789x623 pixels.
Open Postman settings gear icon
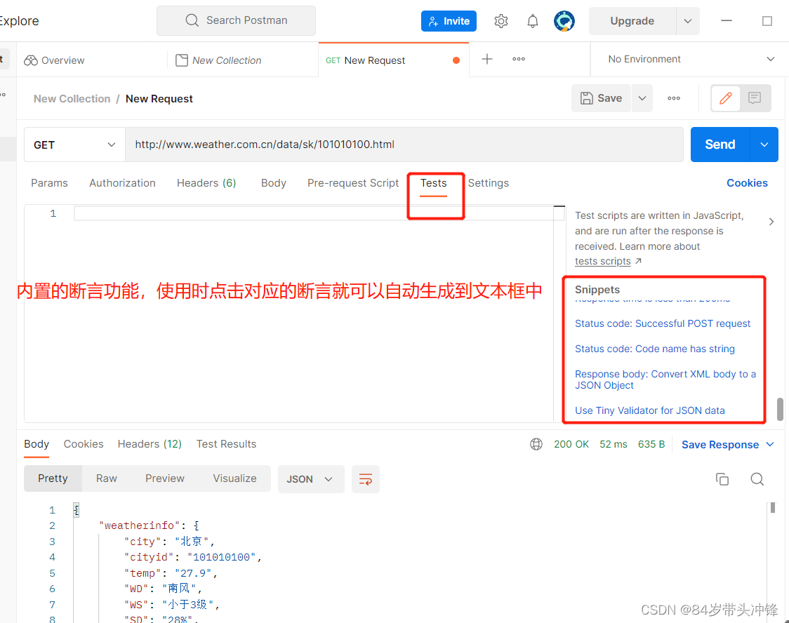coord(500,20)
